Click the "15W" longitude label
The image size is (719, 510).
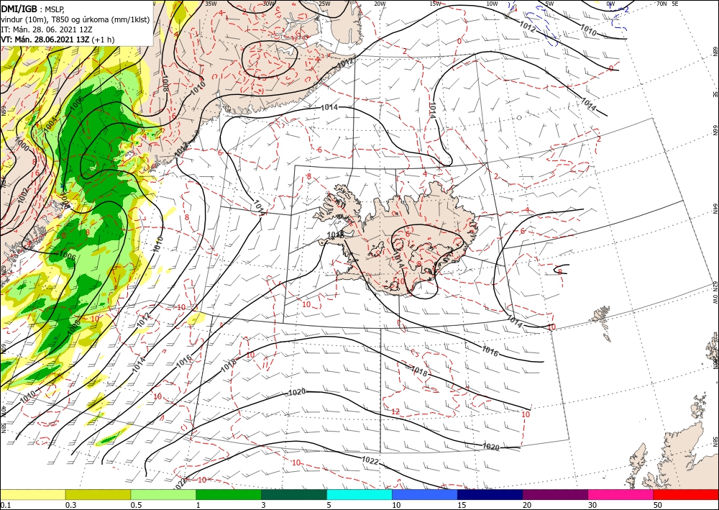[x=435, y=4]
